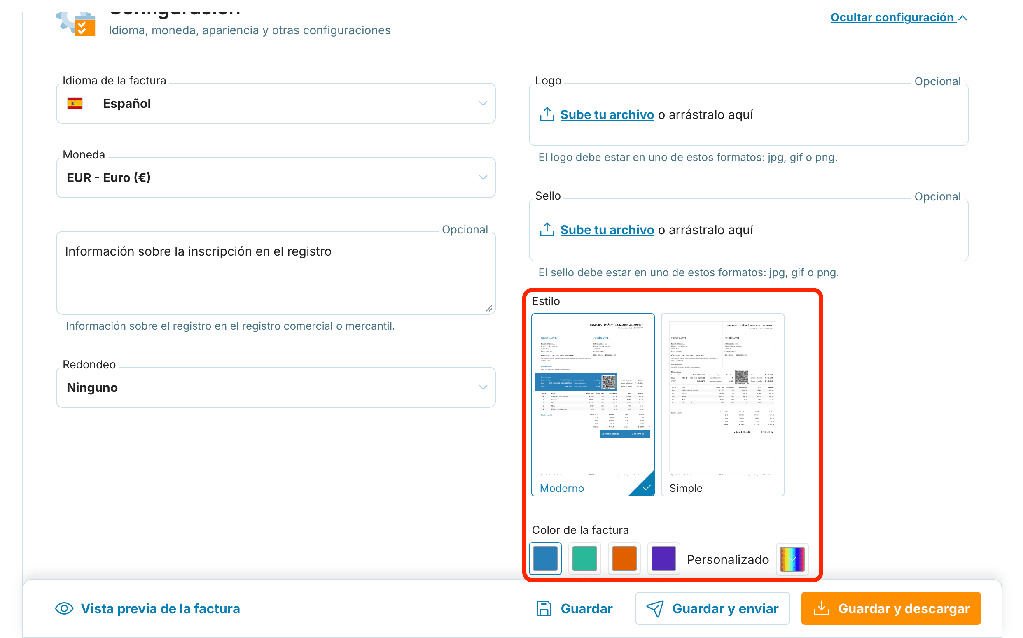Click Sube tu archivo link for Sello
Viewport: 1023px width, 638px height.
[607, 230]
